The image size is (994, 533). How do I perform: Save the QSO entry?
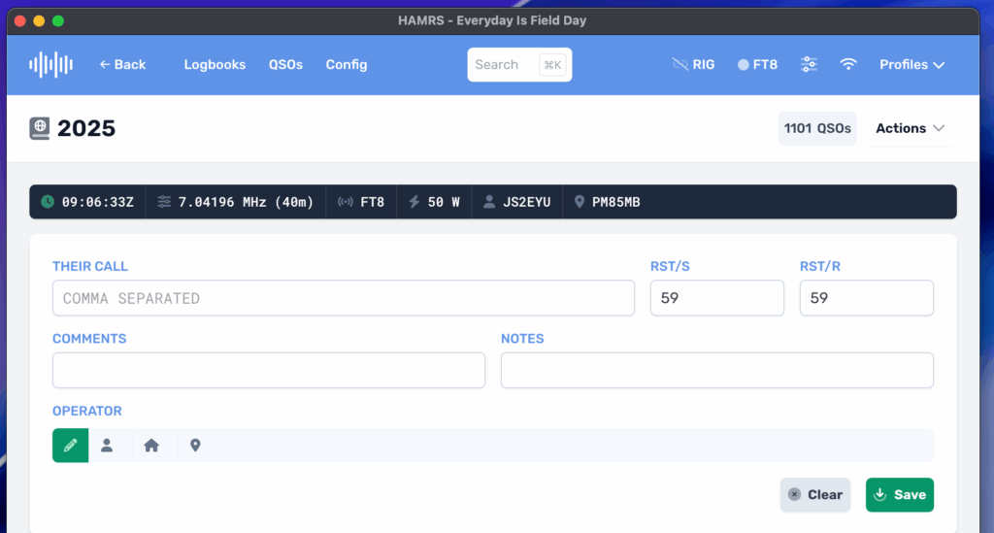(x=899, y=494)
